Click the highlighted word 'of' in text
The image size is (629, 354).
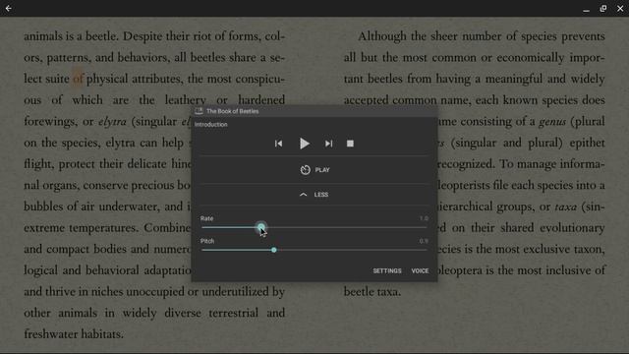tap(78, 79)
